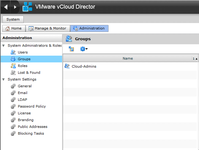Open the gear actions dropdown menu
The image size is (199, 150).
coord(84,49)
